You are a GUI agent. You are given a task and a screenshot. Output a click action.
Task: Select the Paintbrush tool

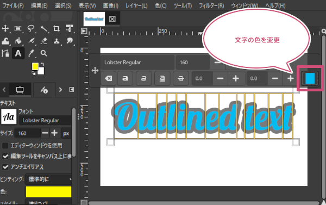tap(31, 41)
